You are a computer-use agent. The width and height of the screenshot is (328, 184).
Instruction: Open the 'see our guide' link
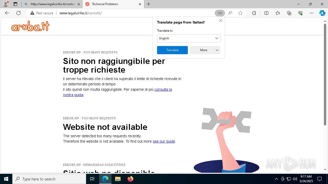click(164, 141)
